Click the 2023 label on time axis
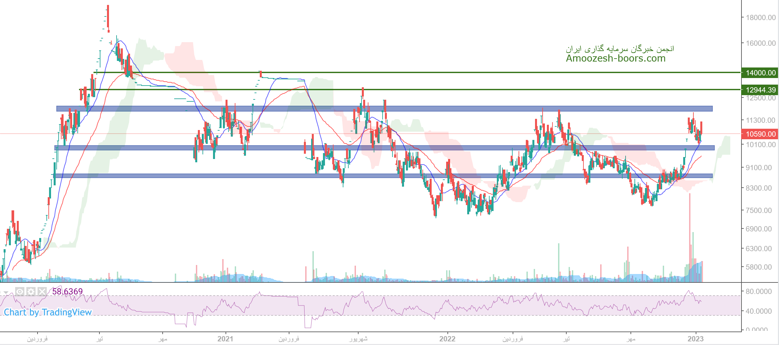 pyautogui.click(x=695, y=339)
